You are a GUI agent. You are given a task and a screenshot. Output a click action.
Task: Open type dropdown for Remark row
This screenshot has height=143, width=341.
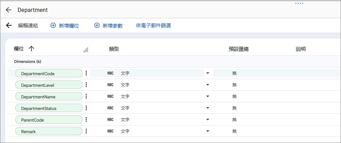(207, 131)
